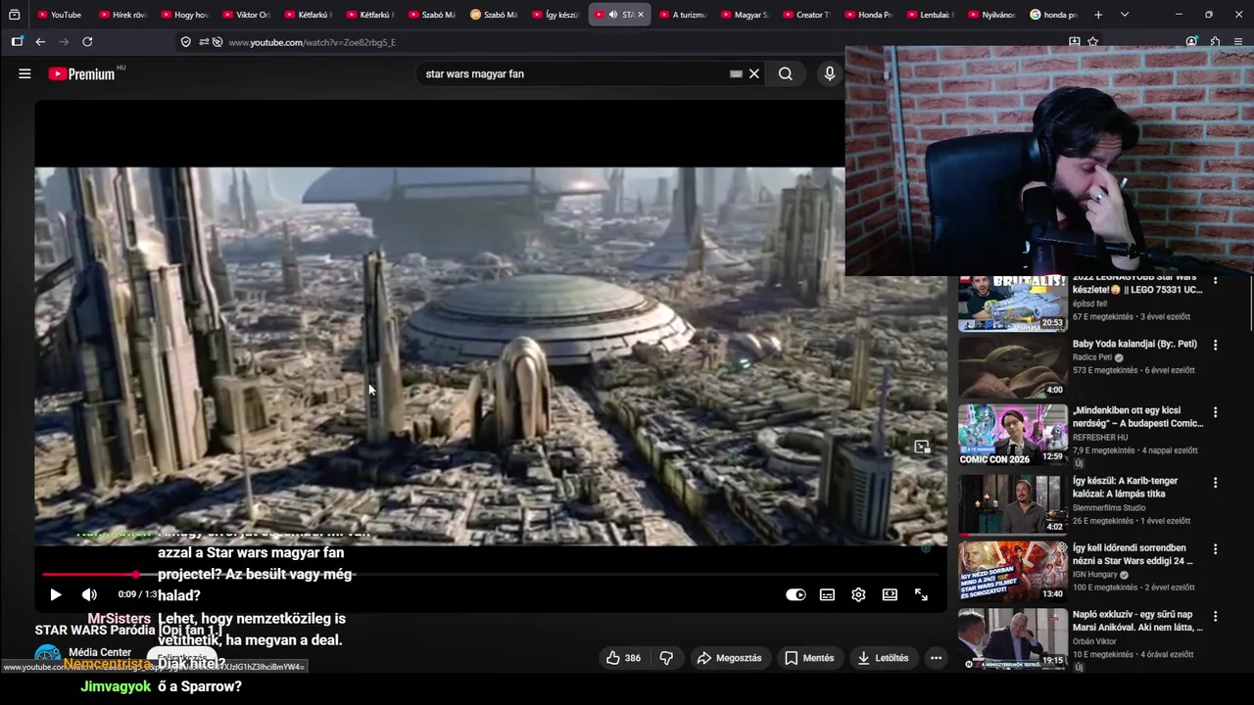Open site security shield icon in address bar
Viewport: 1254px width, 705px height.
click(x=186, y=42)
